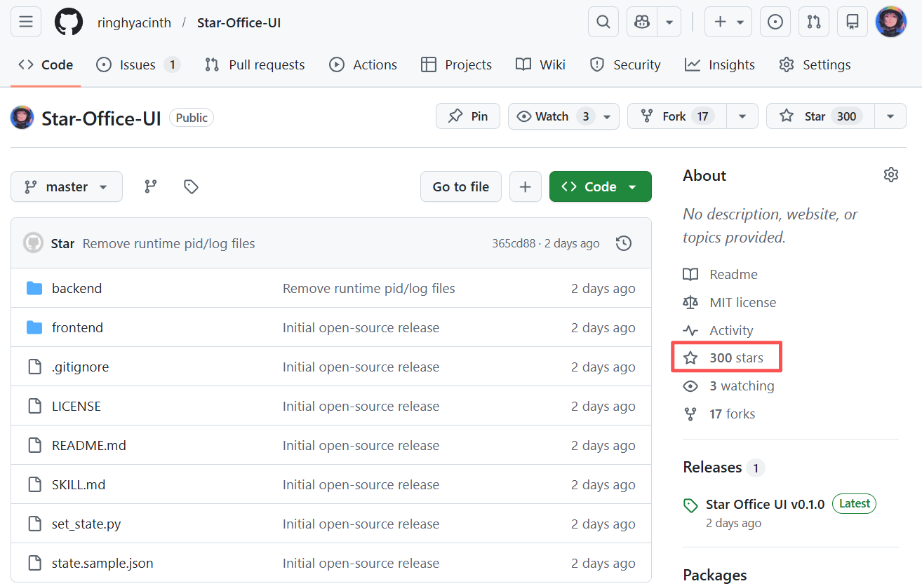
Task: Click the GitHub logo icon
Action: (x=69, y=22)
